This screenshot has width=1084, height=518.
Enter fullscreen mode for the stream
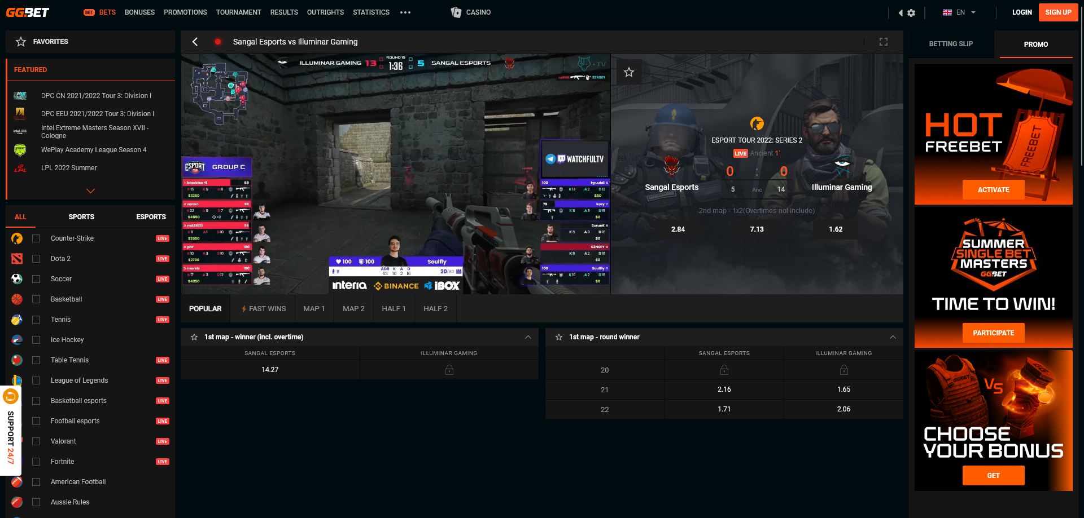(x=884, y=42)
